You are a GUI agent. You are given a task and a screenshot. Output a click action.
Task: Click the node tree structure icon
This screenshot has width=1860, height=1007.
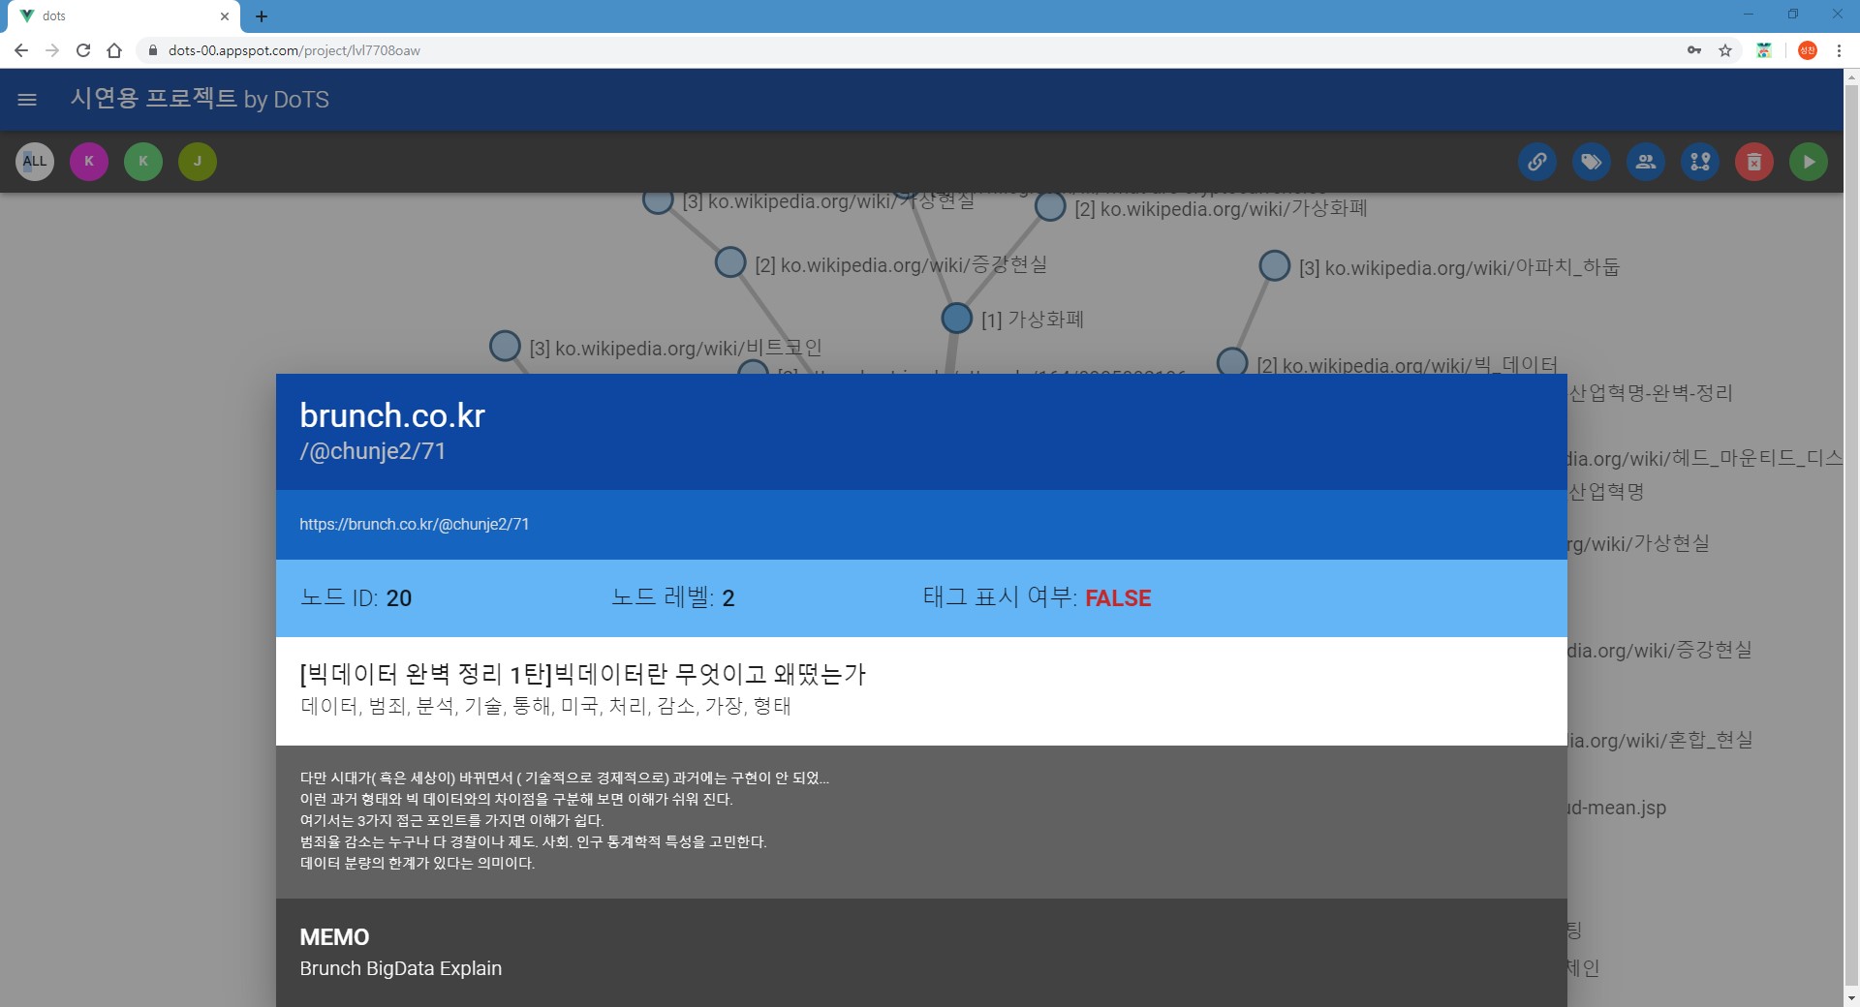click(1700, 162)
